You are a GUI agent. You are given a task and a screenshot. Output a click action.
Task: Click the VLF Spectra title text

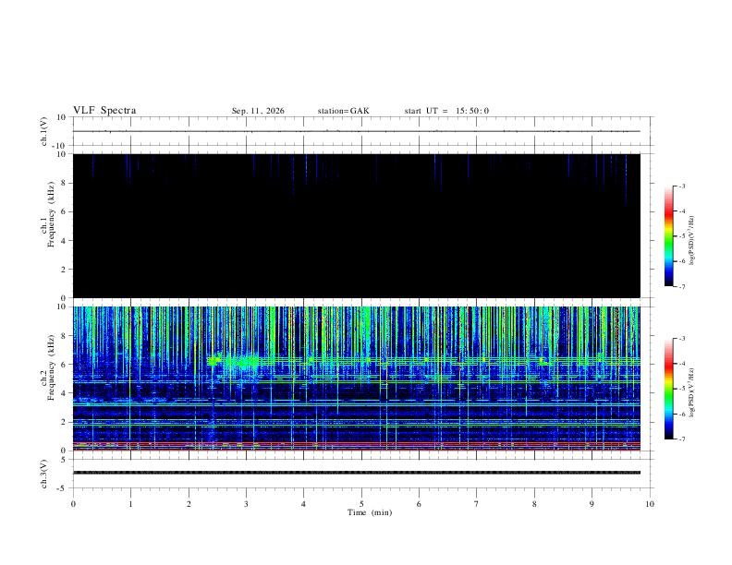click(104, 111)
